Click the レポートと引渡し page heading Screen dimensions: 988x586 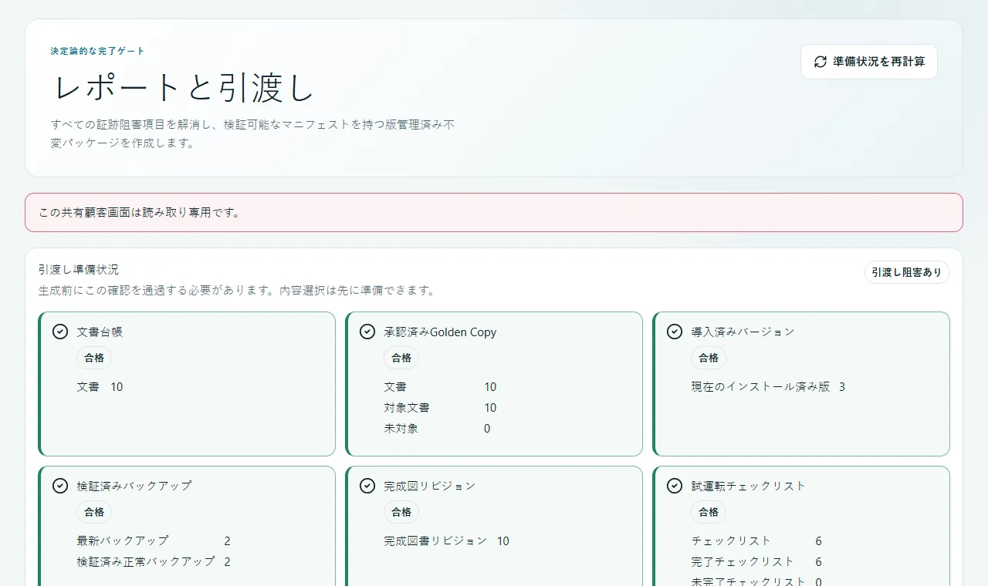click(183, 87)
